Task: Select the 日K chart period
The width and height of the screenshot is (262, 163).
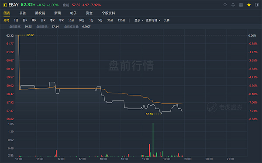Action: point(25,21)
